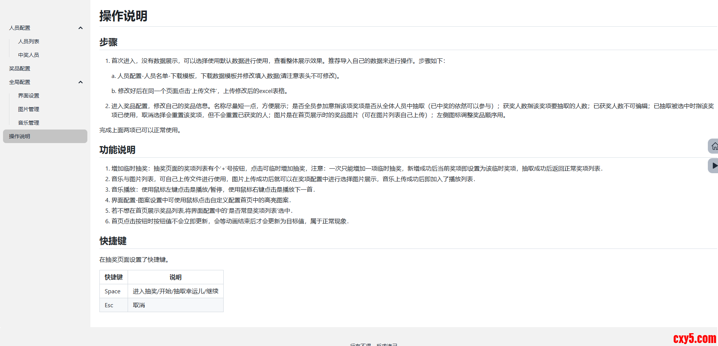
Task: Click the 步骤 section heading
Action: pos(108,42)
